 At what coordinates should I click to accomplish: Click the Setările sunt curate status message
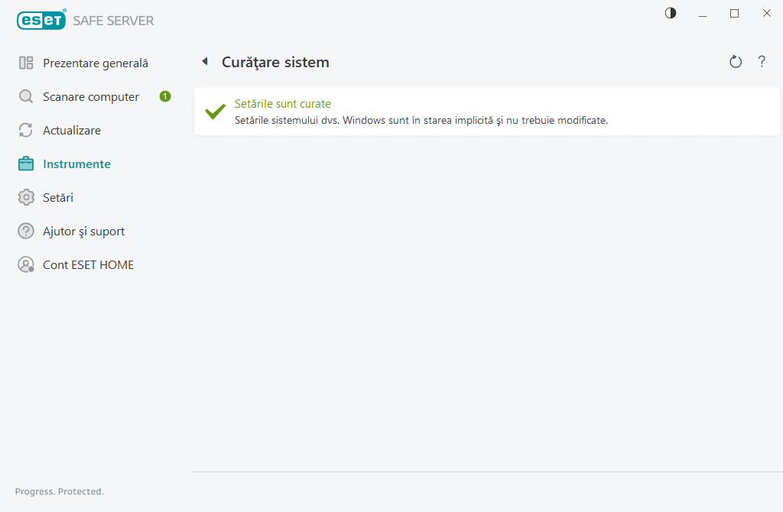283,104
